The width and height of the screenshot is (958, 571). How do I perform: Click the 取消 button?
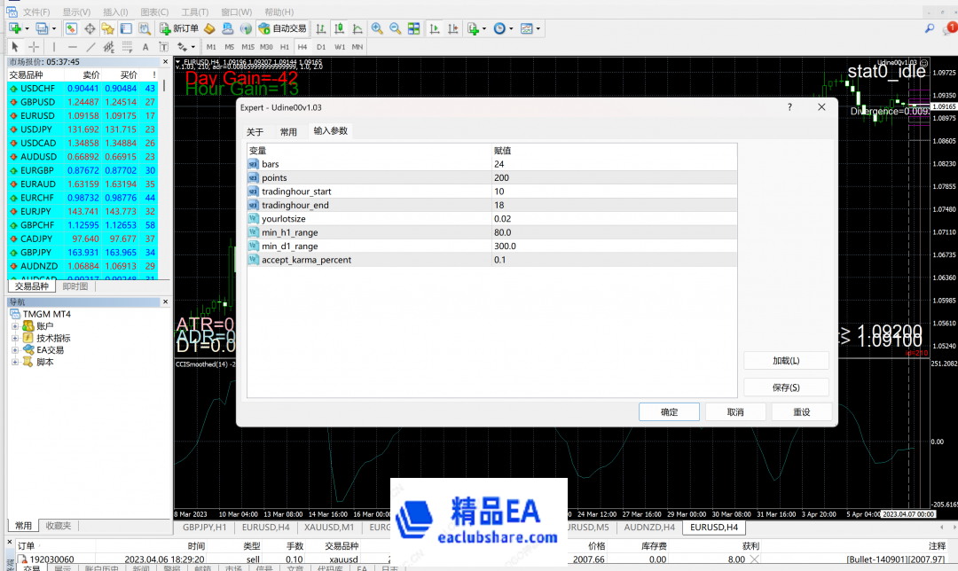735,411
